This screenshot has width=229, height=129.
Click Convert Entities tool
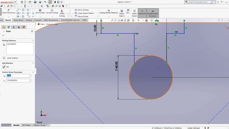click(x=52, y=11)
